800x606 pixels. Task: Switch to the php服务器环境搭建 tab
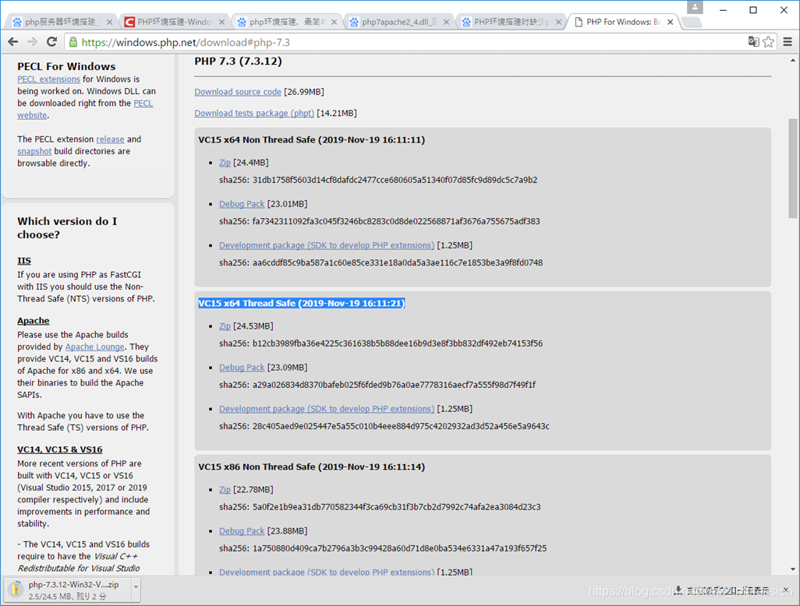pos(60,22)
